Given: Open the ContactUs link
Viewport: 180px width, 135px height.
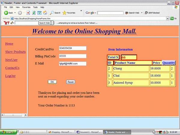Looking at the screenshot, I should coord(12,68).
